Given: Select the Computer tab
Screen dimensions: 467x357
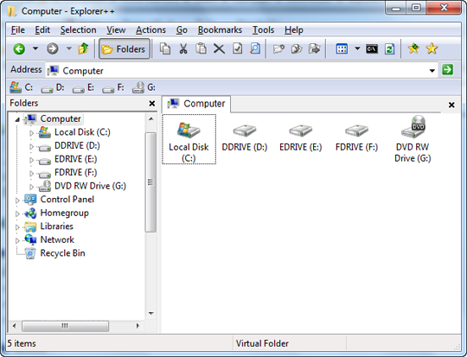Looking at the screenshot, I should point(196,104).
